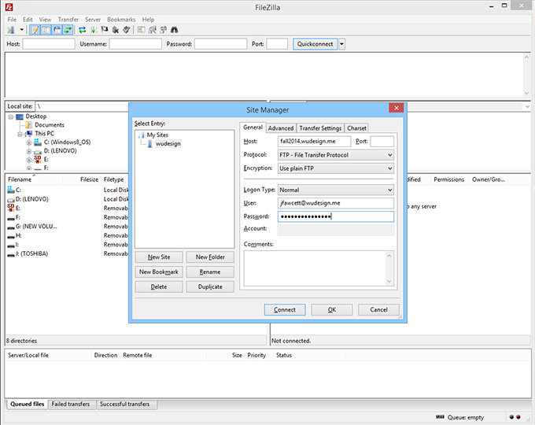
Task: Click the C: drive icon in file list
Action: 10,190
